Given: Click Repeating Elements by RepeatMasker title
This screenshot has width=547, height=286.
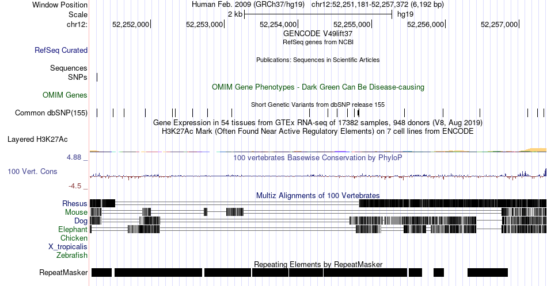Looking at the screenshot, I should tap(318, 264).
